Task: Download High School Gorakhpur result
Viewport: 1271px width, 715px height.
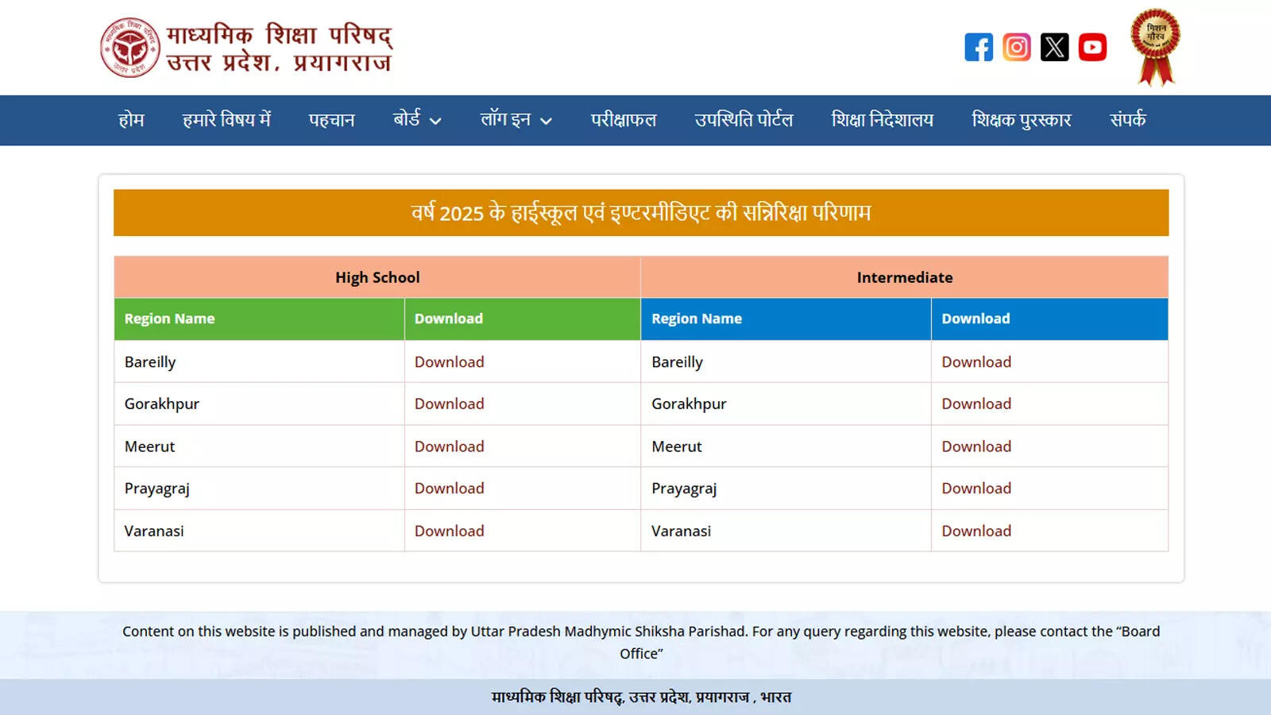Action: [449, 404]
